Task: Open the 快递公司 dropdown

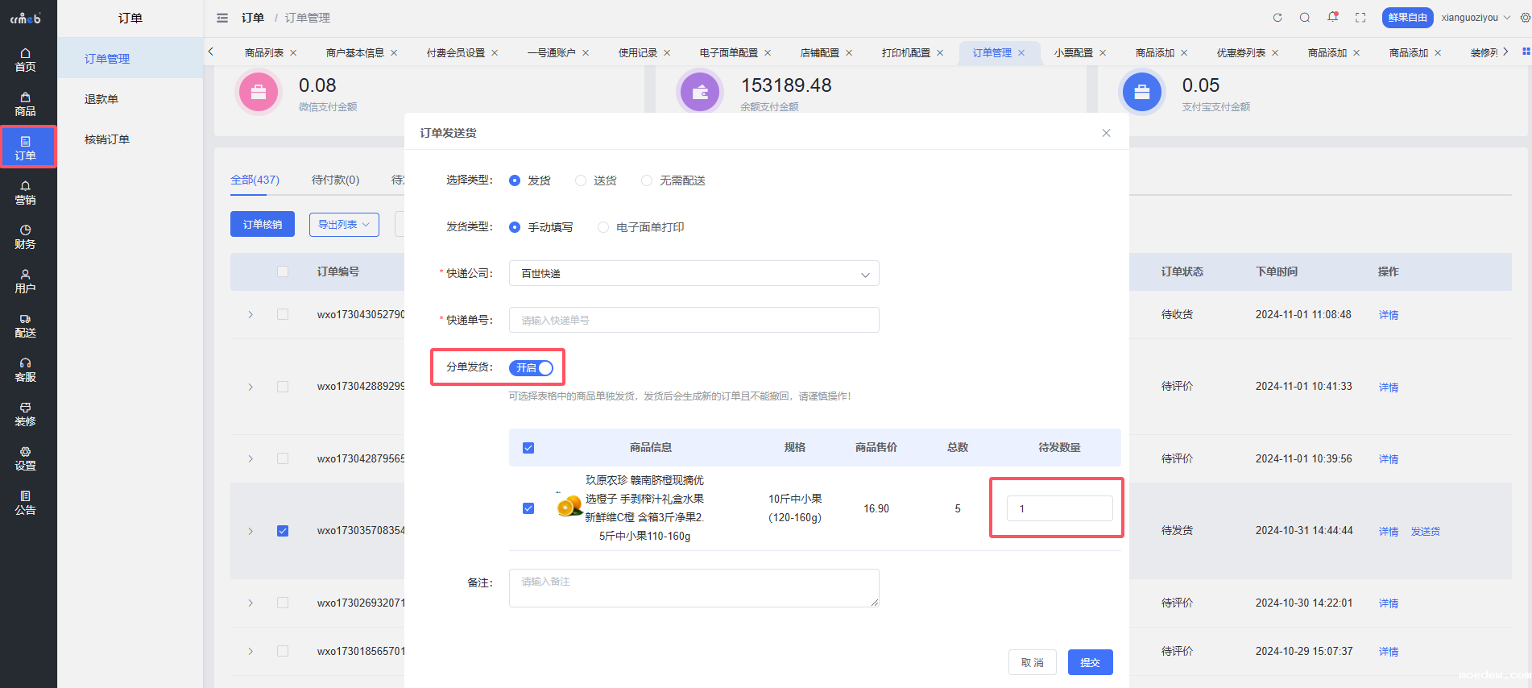Action: 694,274
